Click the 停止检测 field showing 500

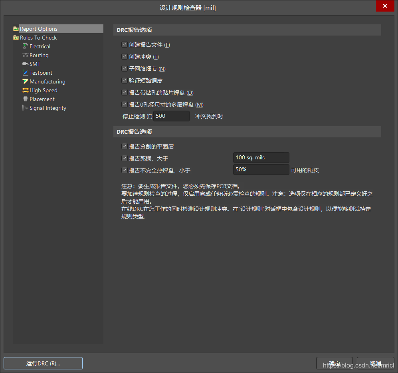tap(171, 116)
